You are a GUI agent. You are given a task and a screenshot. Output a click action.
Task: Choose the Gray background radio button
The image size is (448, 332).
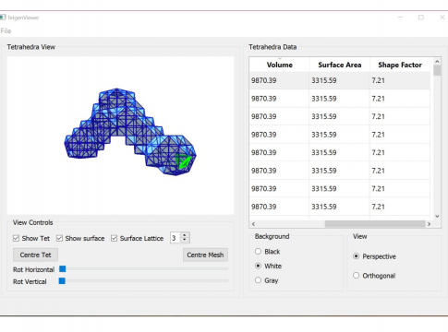pyautogui.click(x=258, y=280)
